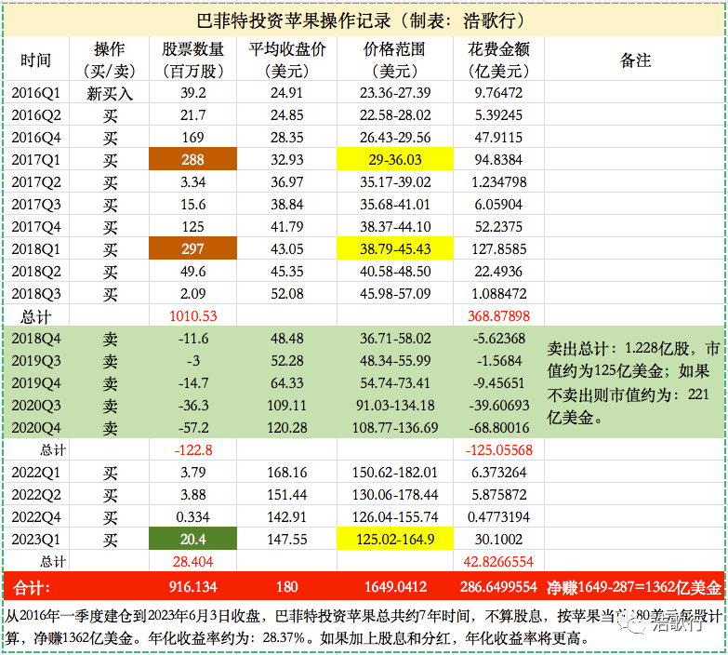The height and width of the screenshot is (655, 728).
Task: Click the 2018Q4 sell row time cell
Action: [36, 338]
